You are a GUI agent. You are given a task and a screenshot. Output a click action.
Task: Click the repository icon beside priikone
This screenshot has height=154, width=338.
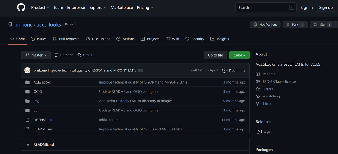(x=10, y=24)
